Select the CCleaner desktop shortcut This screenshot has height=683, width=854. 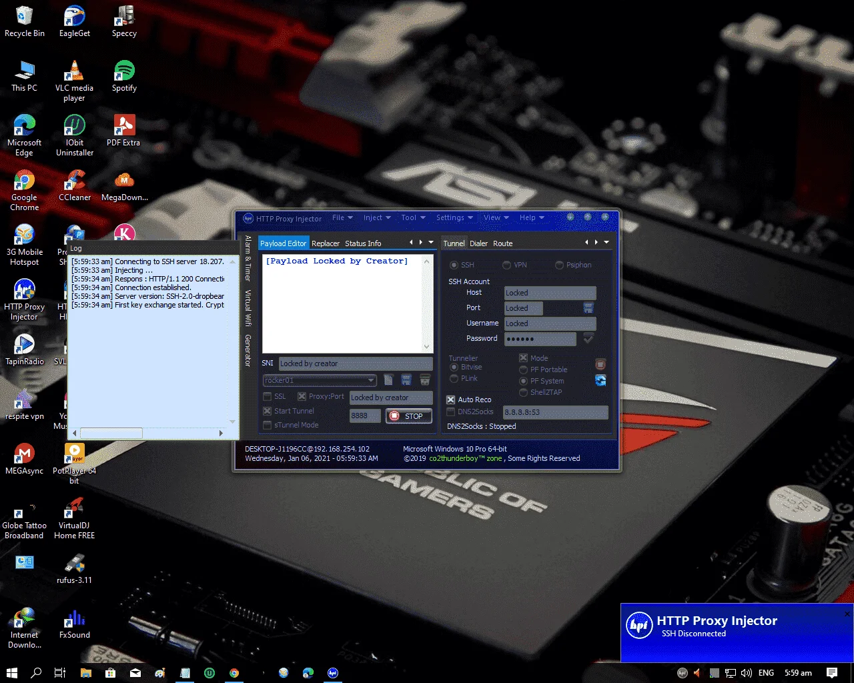click(x=75, y=185)
